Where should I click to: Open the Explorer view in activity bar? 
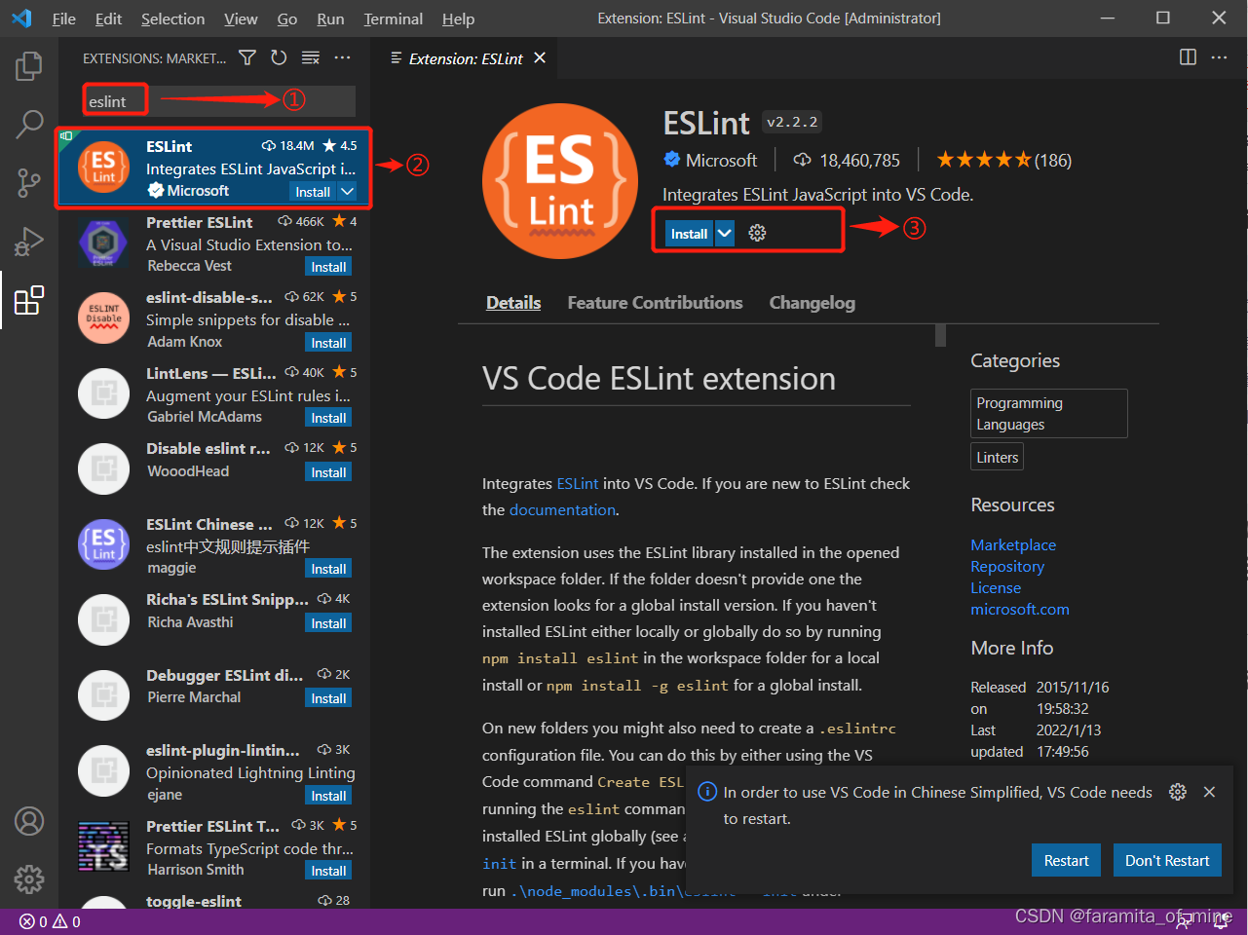point(29,66)
